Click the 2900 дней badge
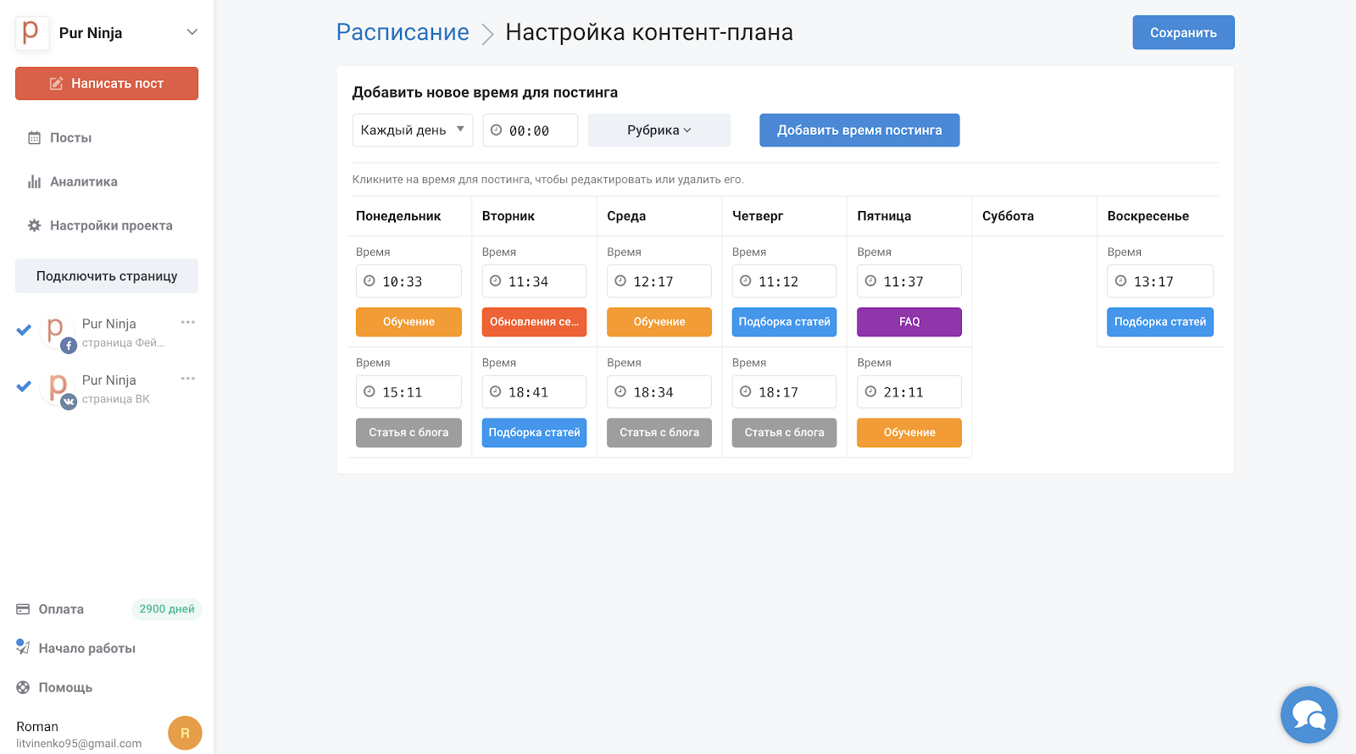1356x754 pixels. pyautogui.click(x=167, y=609)
